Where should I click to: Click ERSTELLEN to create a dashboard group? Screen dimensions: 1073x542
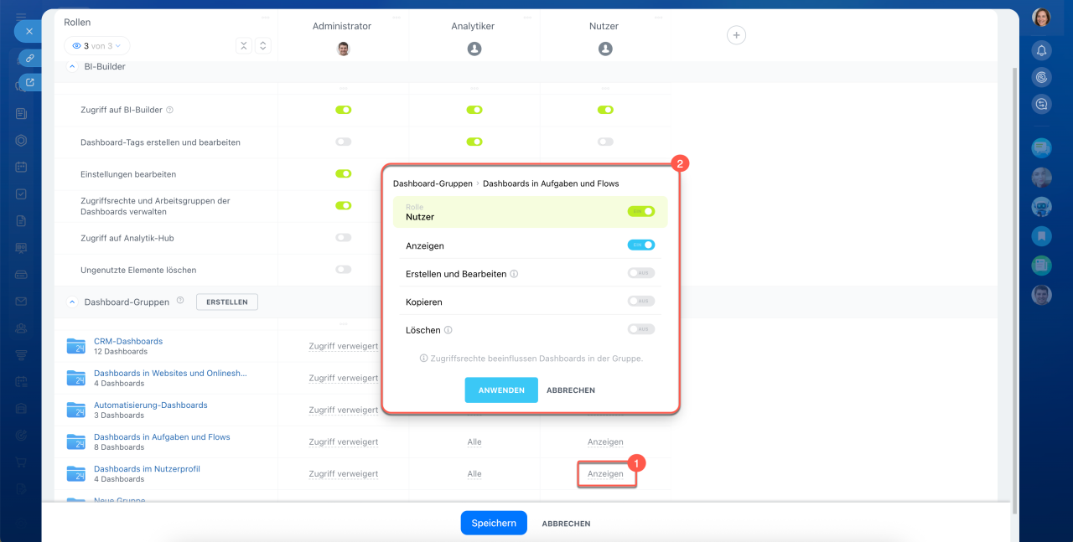(x=227, y=302)
